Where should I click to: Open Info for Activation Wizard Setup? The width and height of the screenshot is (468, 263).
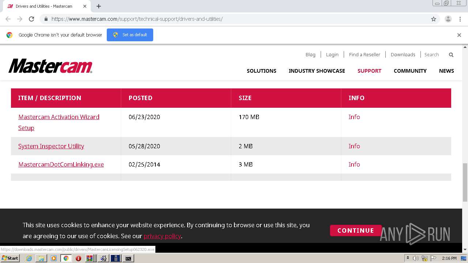click(x=354, y=117)
